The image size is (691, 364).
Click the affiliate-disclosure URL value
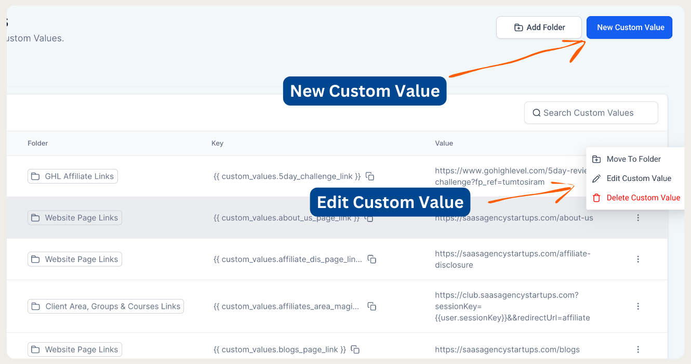(x=513, y=259)
